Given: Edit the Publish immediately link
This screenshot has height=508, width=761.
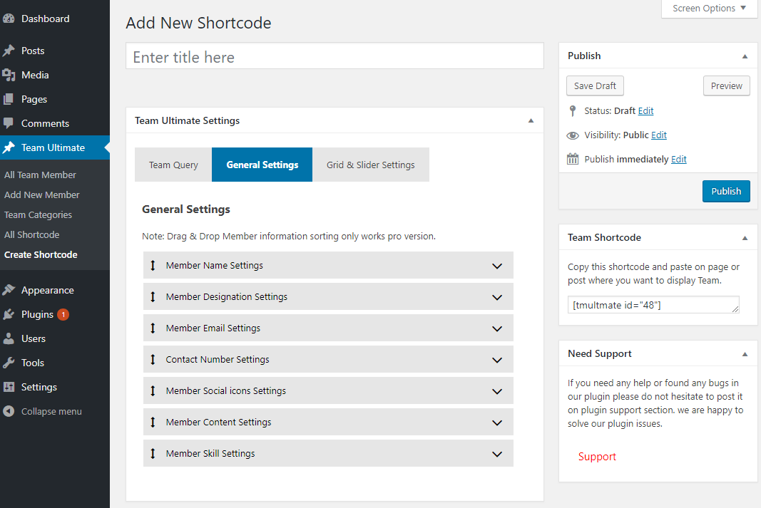Looking at the screenshot, I should (x=678, y=160).
